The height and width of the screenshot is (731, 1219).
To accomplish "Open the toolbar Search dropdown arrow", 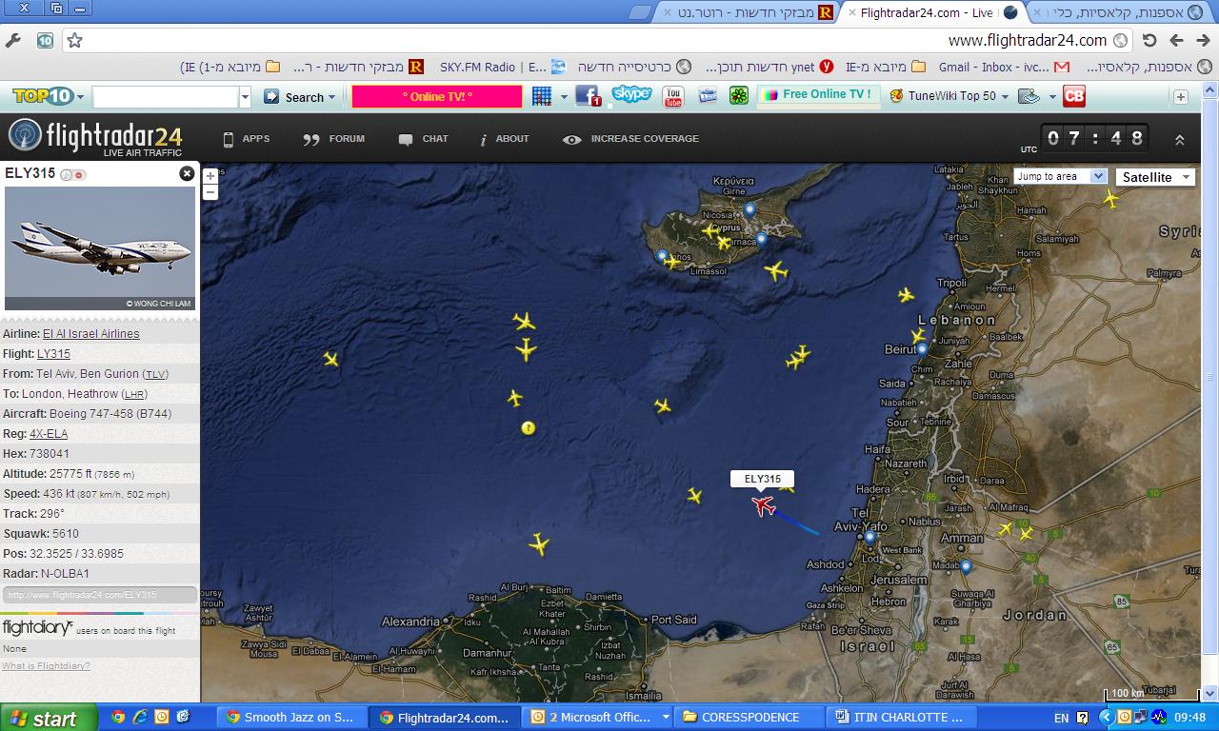I will pyautogui.click(x=332, y=97).
